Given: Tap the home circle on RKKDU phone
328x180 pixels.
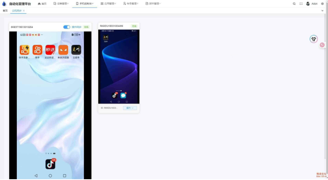Looking at the screenshot, I should [119, 102].
